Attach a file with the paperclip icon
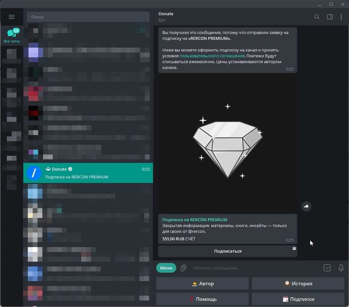349x307 pixels. 183,268
